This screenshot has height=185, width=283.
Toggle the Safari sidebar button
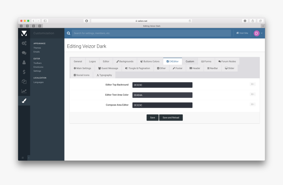click(x=45, y=21)
